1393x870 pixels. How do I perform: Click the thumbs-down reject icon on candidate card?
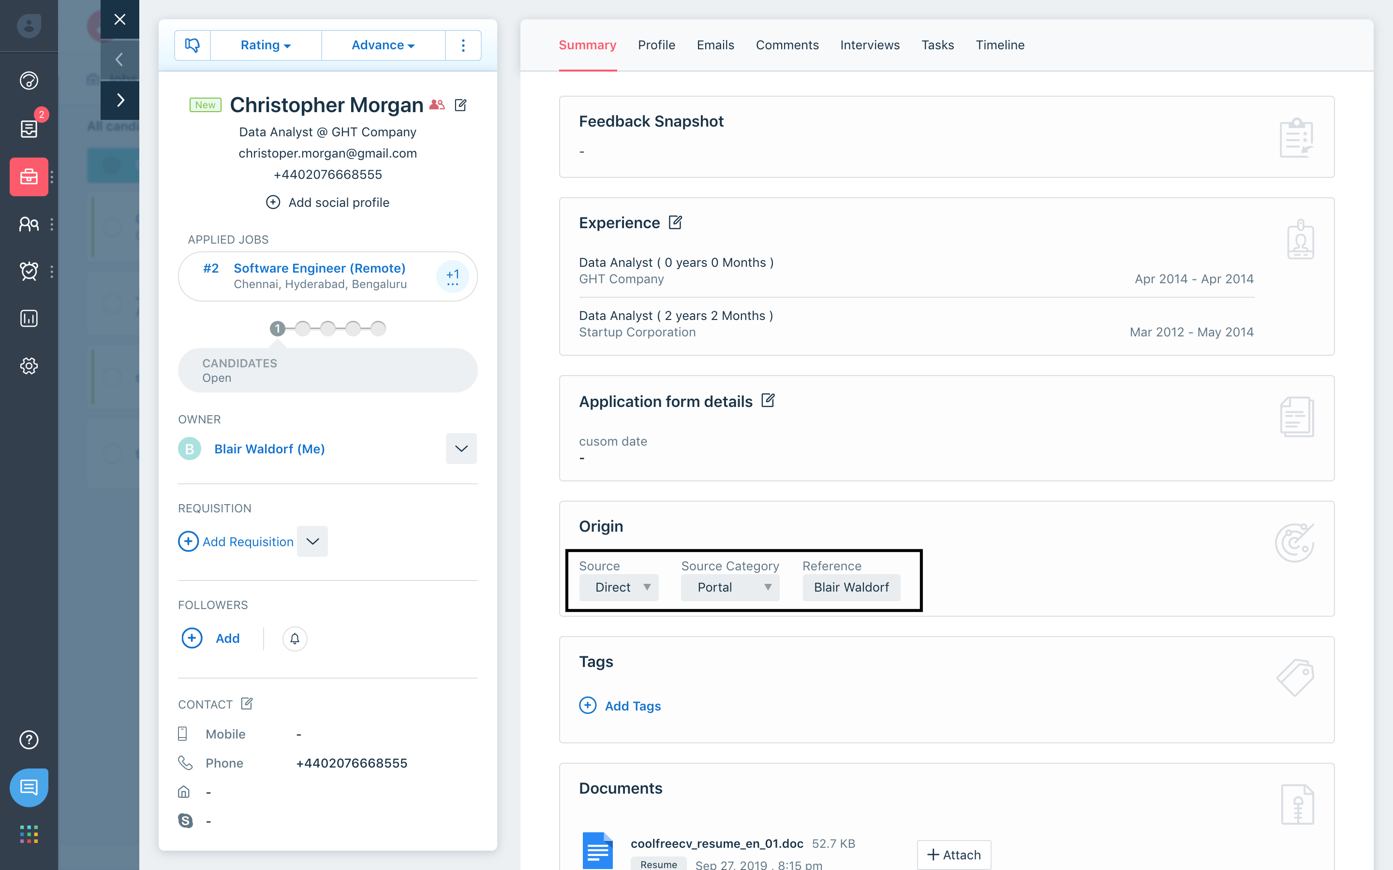[x=192, y=45]
